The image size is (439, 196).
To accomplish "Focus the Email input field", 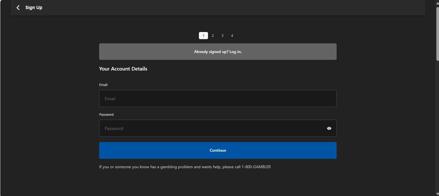I will coord(218,99).
